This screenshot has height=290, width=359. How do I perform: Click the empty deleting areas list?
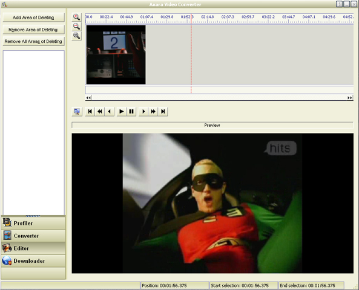click(34, 132)
